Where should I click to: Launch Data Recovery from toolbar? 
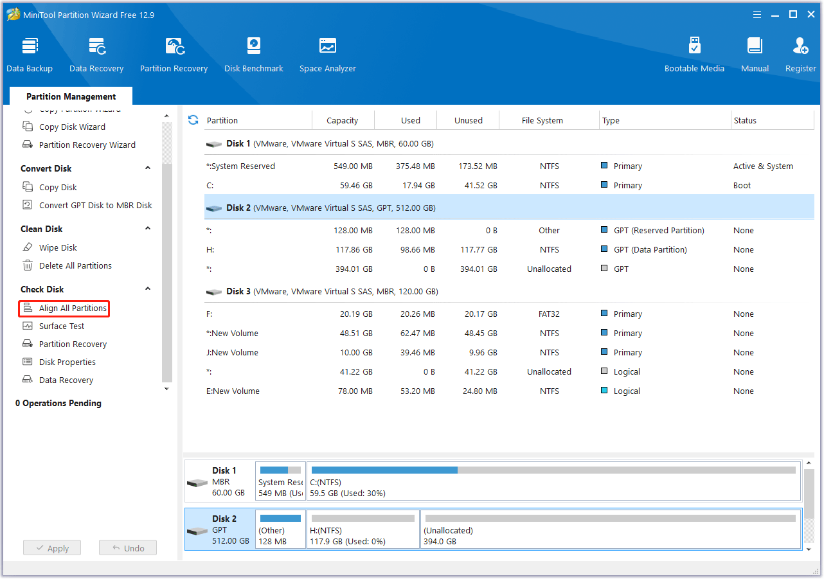click(96, 55)
